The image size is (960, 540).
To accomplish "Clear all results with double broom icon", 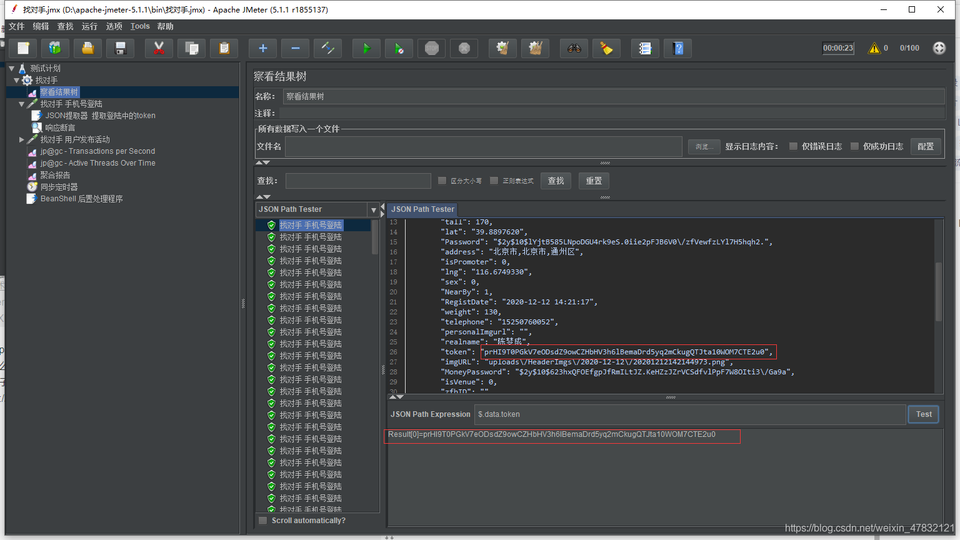I will 536,48.
